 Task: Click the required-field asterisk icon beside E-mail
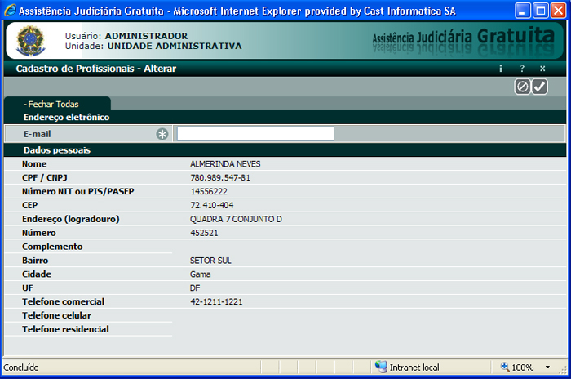coord(162,134)
